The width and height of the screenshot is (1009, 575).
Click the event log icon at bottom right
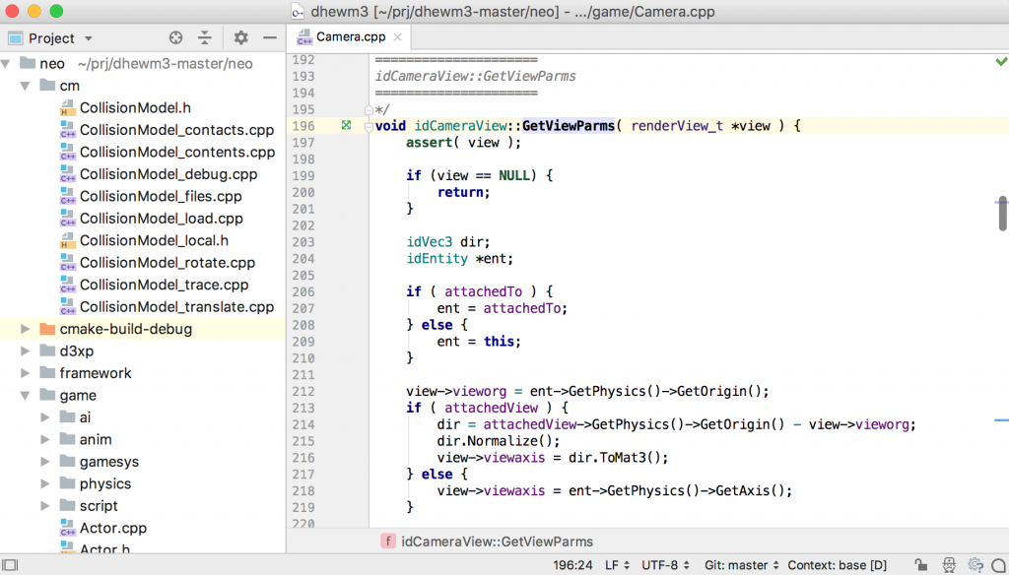tap(999, 566)
